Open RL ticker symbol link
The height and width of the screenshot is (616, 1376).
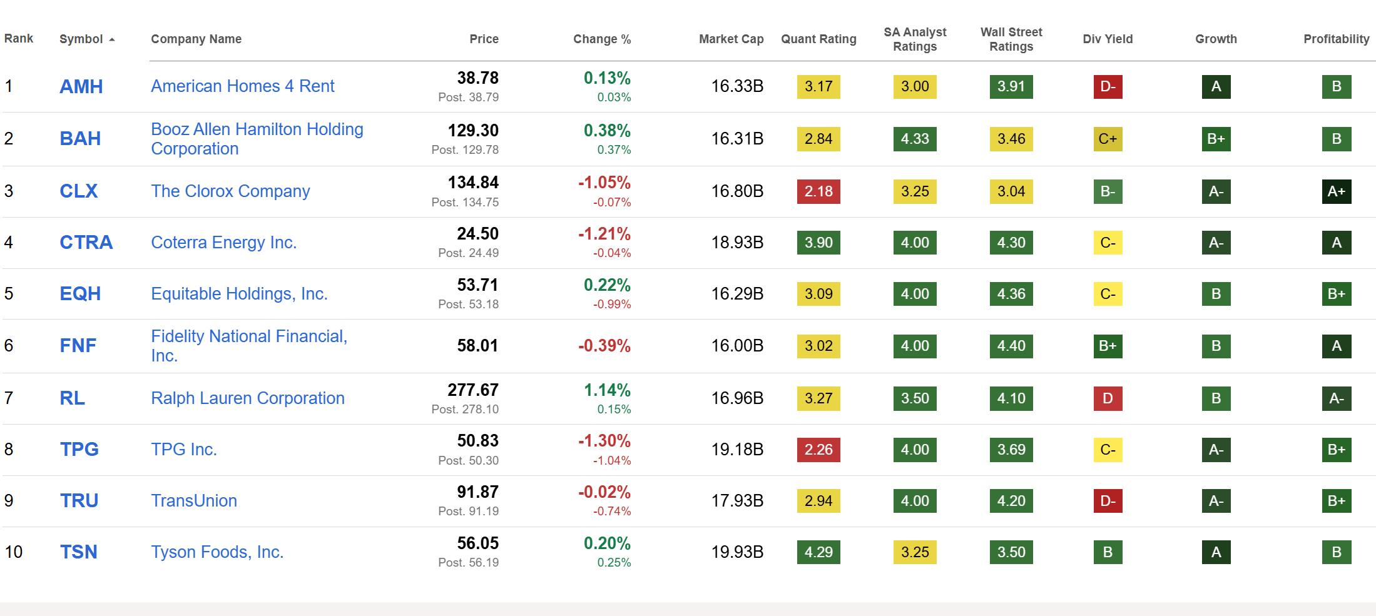73,398
